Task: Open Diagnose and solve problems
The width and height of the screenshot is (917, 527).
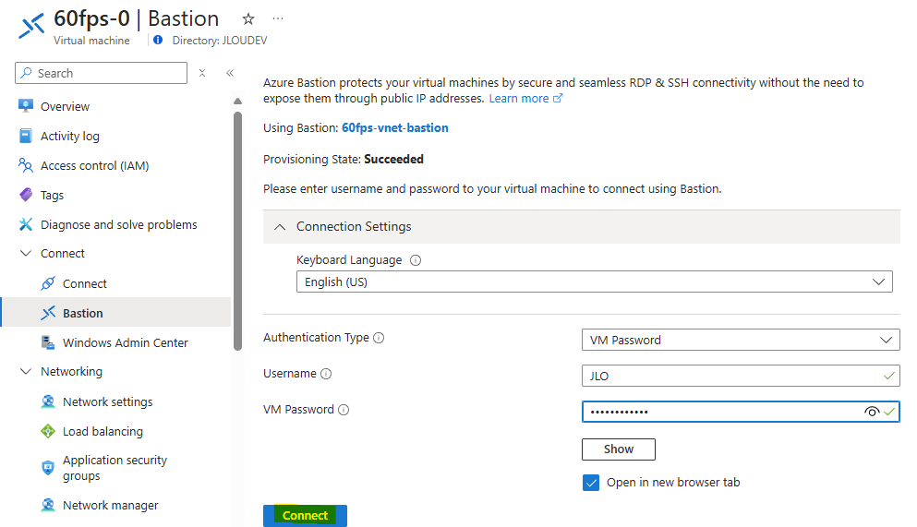Action: pyautogui.click(x=119, y=225)
